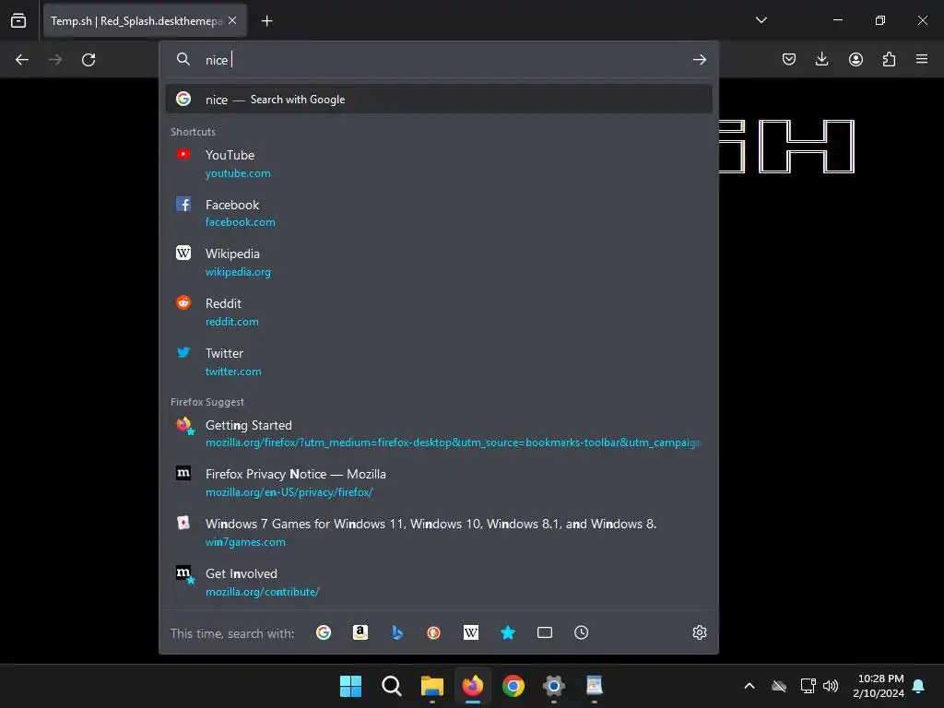Open Windows taskbar Search
This screenshot has width=944, height=708.
tap(391, 686)
